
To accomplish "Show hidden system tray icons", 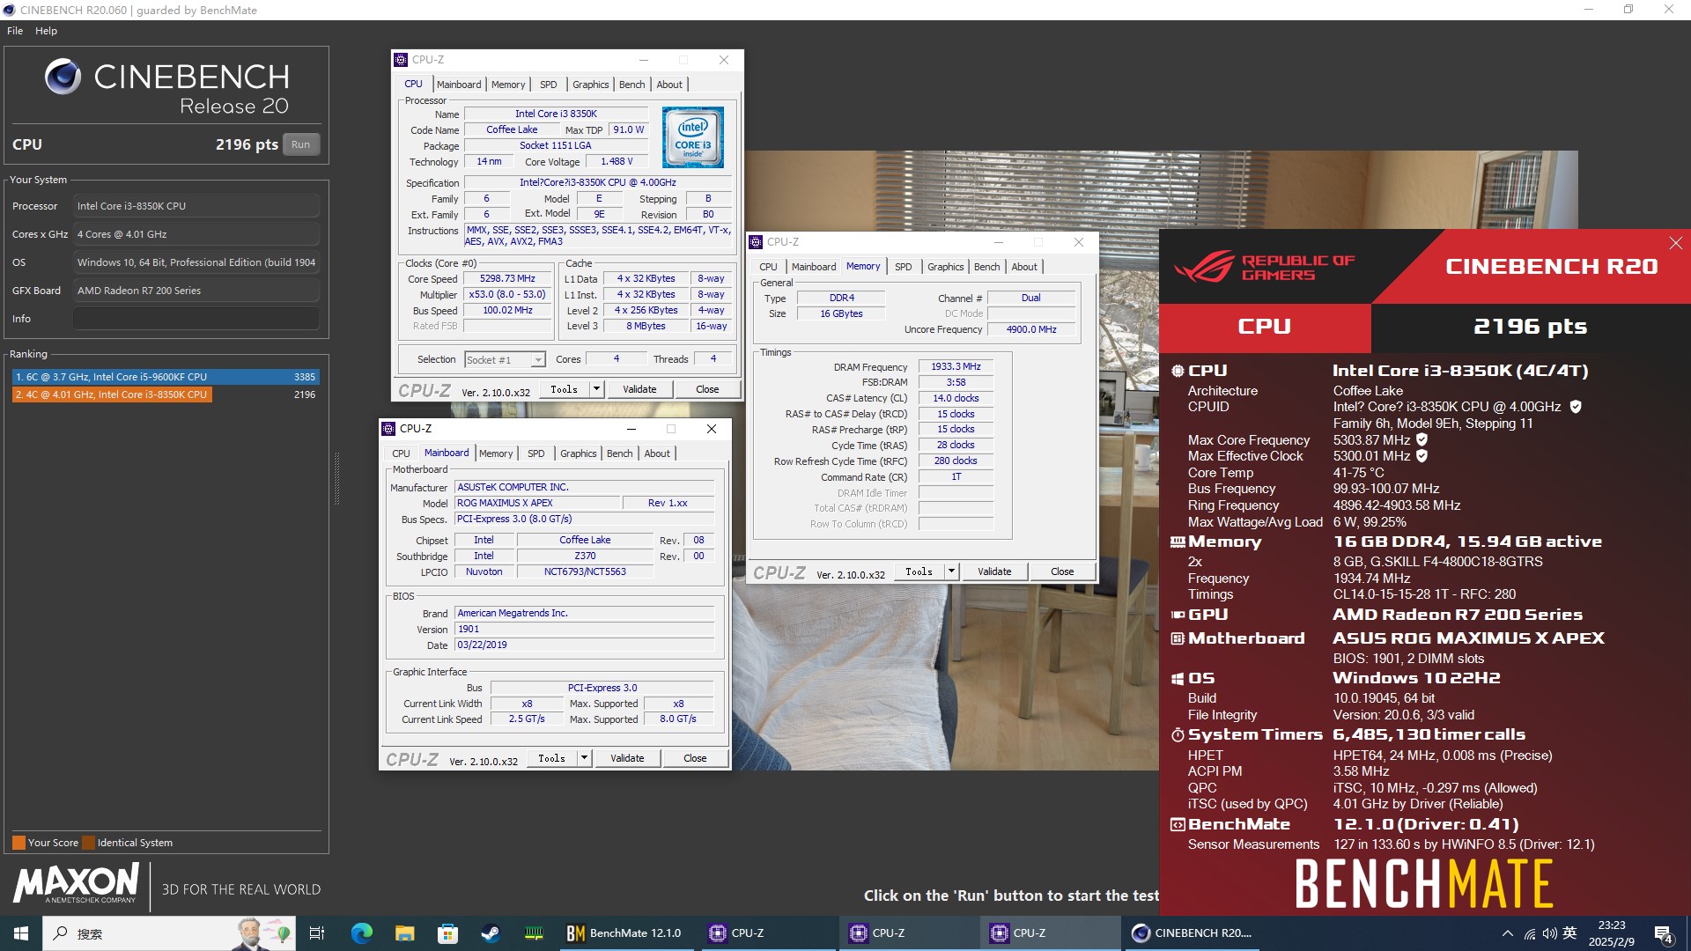I will (1507, 933).
